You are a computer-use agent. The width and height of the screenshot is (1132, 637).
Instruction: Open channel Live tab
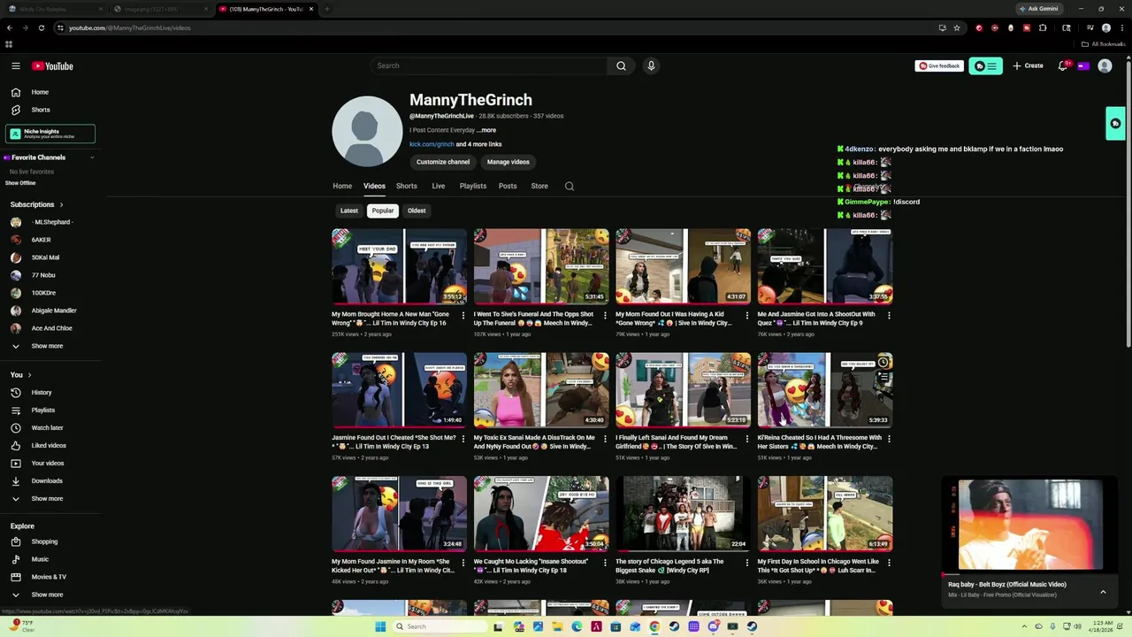[439, 186]
